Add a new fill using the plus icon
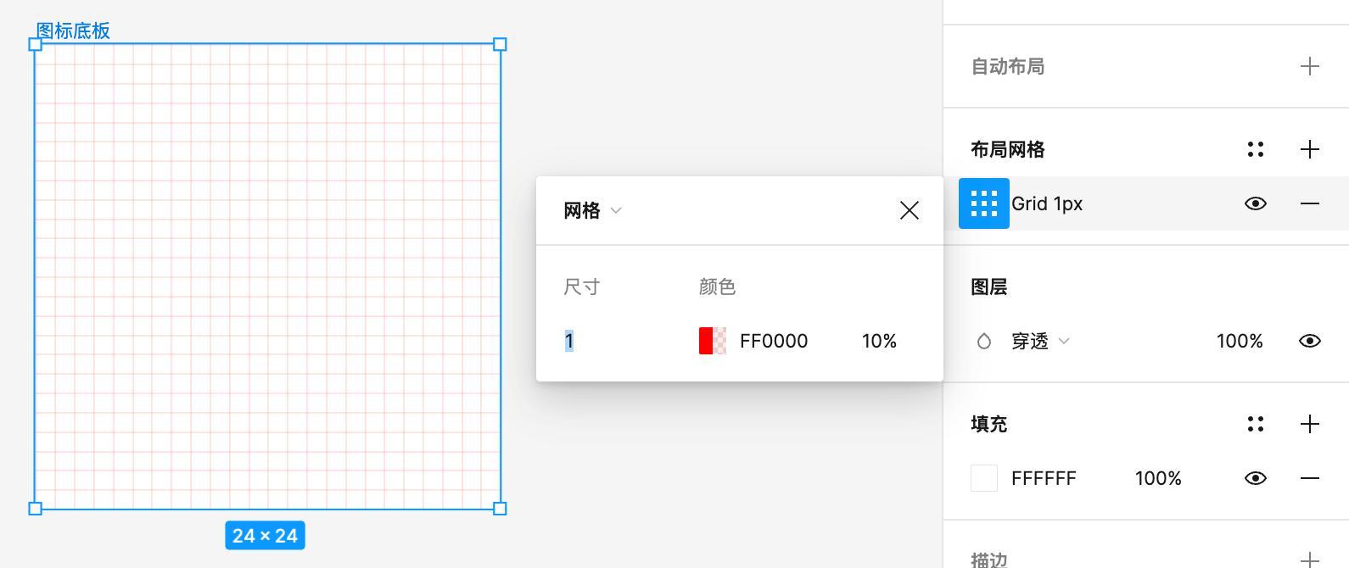This screenshot has height=568, width=1349. (x=1309, y=424)
